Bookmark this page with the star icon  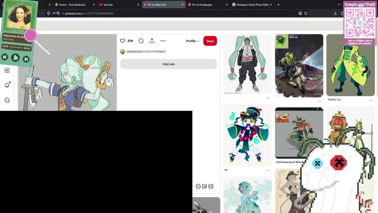[306, 13]
